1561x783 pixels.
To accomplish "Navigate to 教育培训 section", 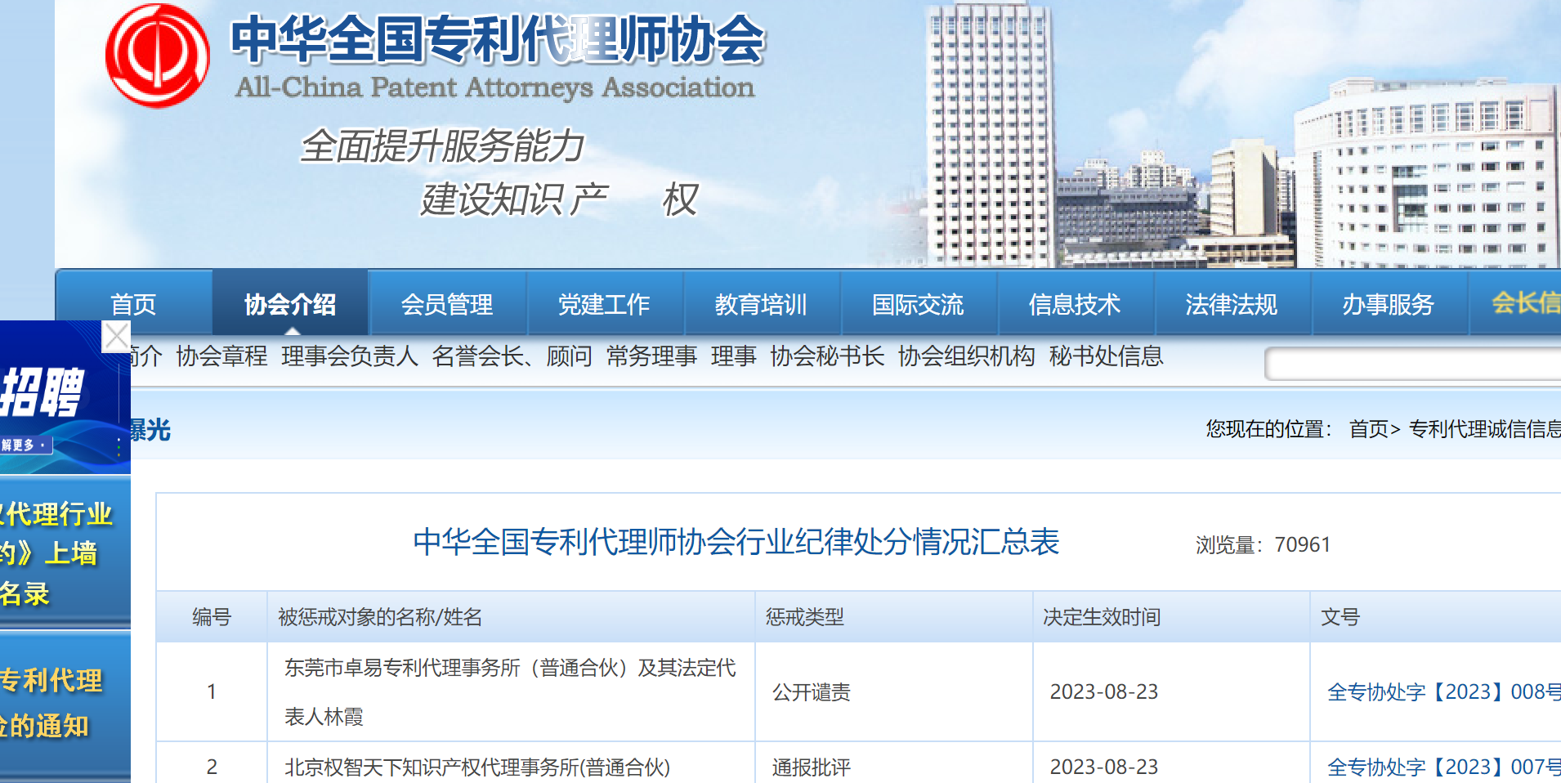I will pos(761,304).
